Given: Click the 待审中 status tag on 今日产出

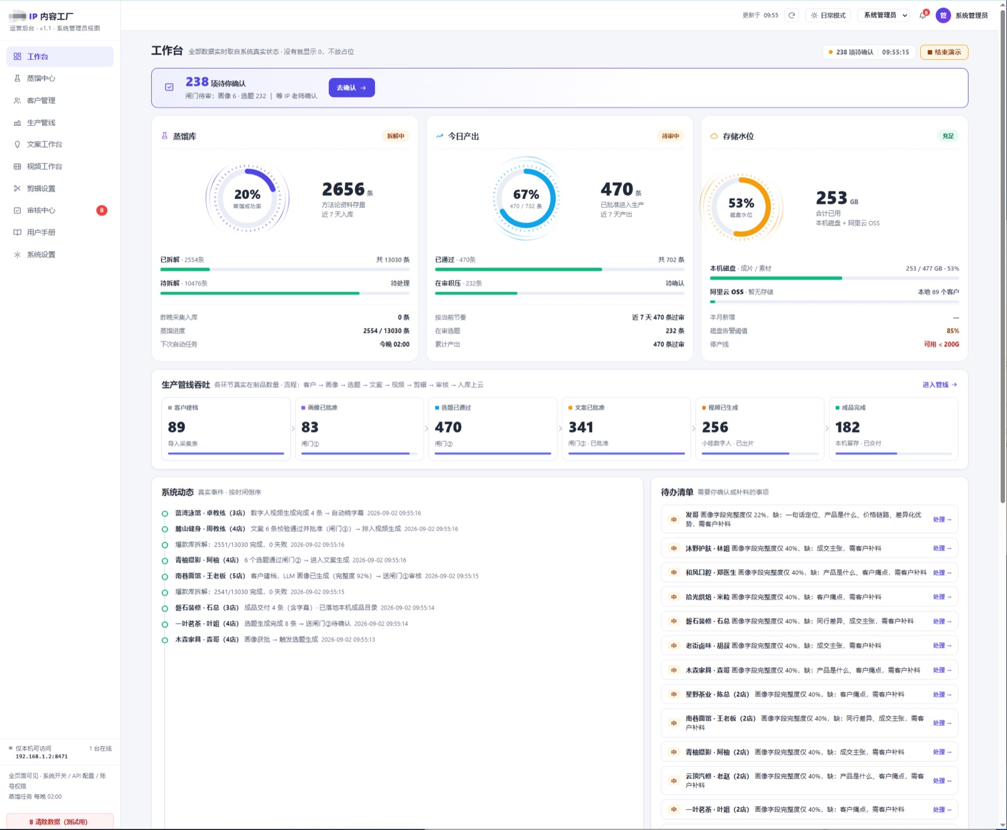Looking at the screenshot, I should 670,136.
